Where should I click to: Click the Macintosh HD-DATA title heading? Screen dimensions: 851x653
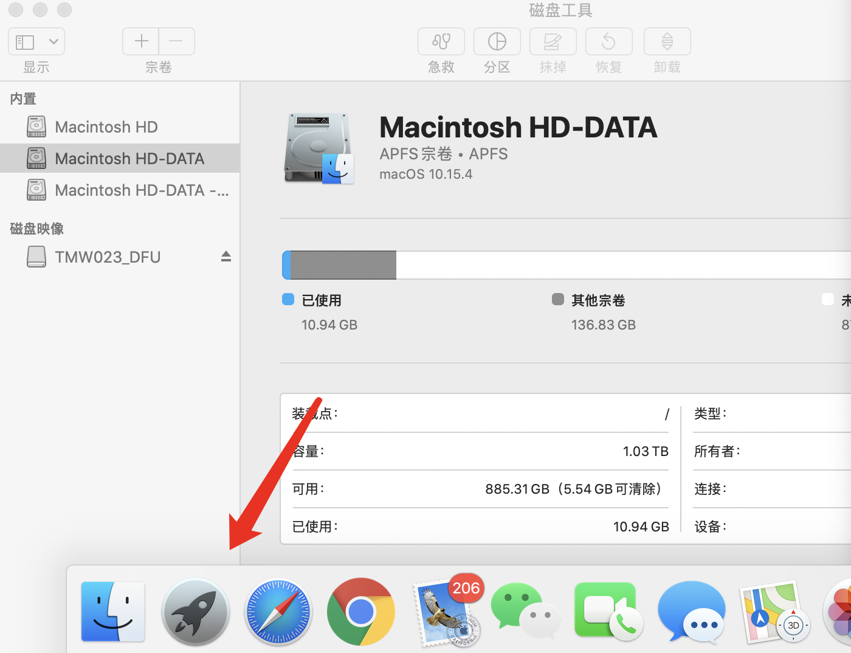click(x=519, y=127)
